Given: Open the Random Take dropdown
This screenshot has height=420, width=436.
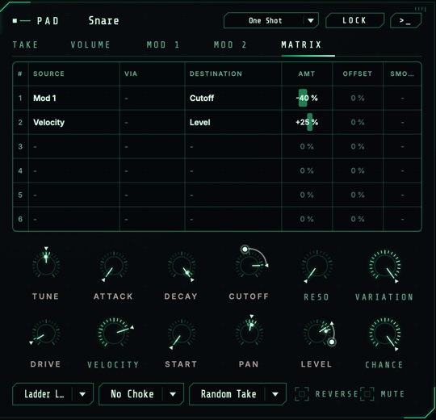Looking at the screenshot, I should pos(237,394).
